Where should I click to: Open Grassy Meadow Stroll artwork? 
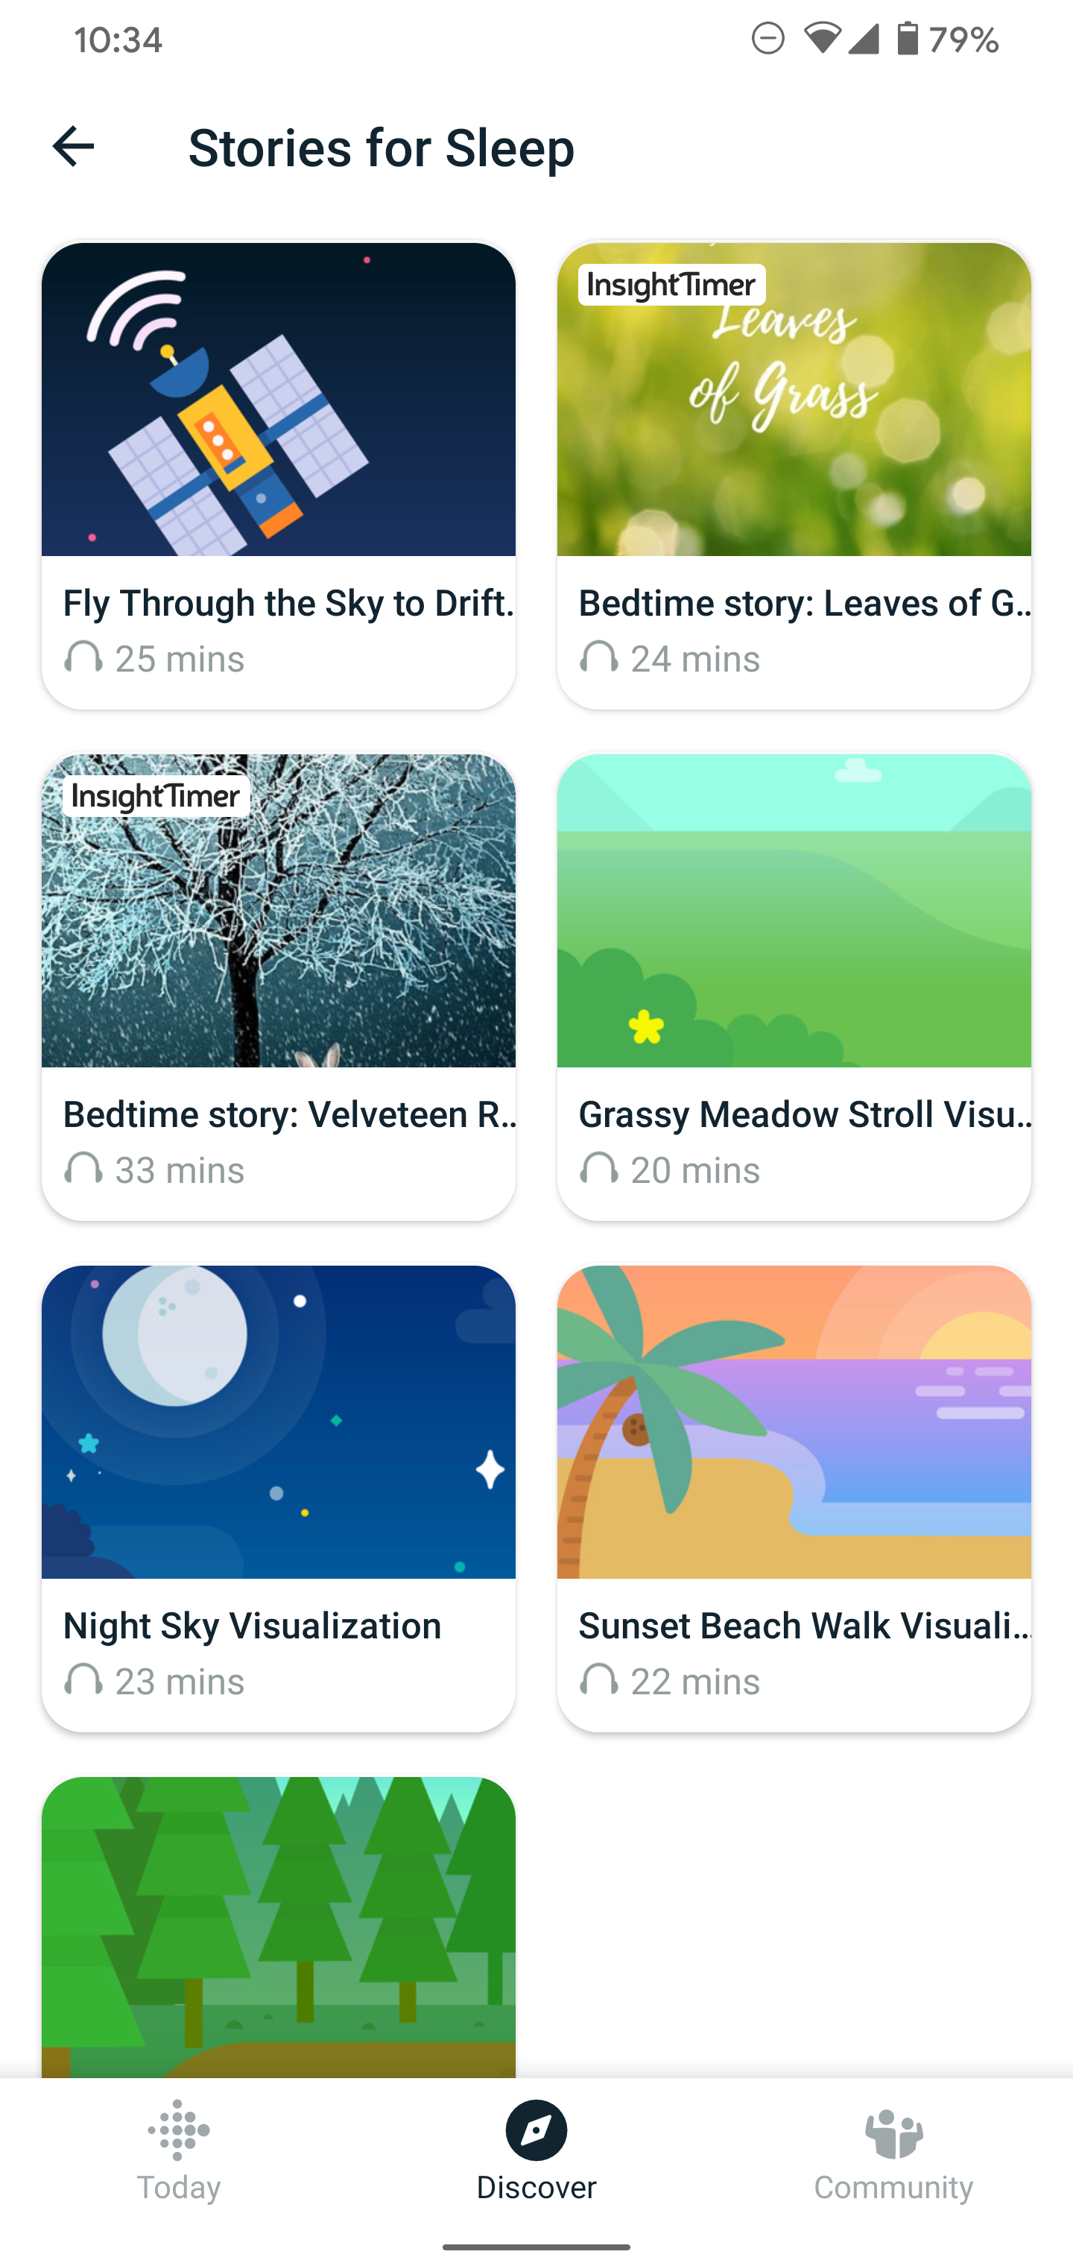pos(794,910)
